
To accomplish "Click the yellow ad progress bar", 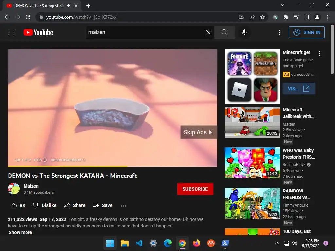I will pos(67,166).
